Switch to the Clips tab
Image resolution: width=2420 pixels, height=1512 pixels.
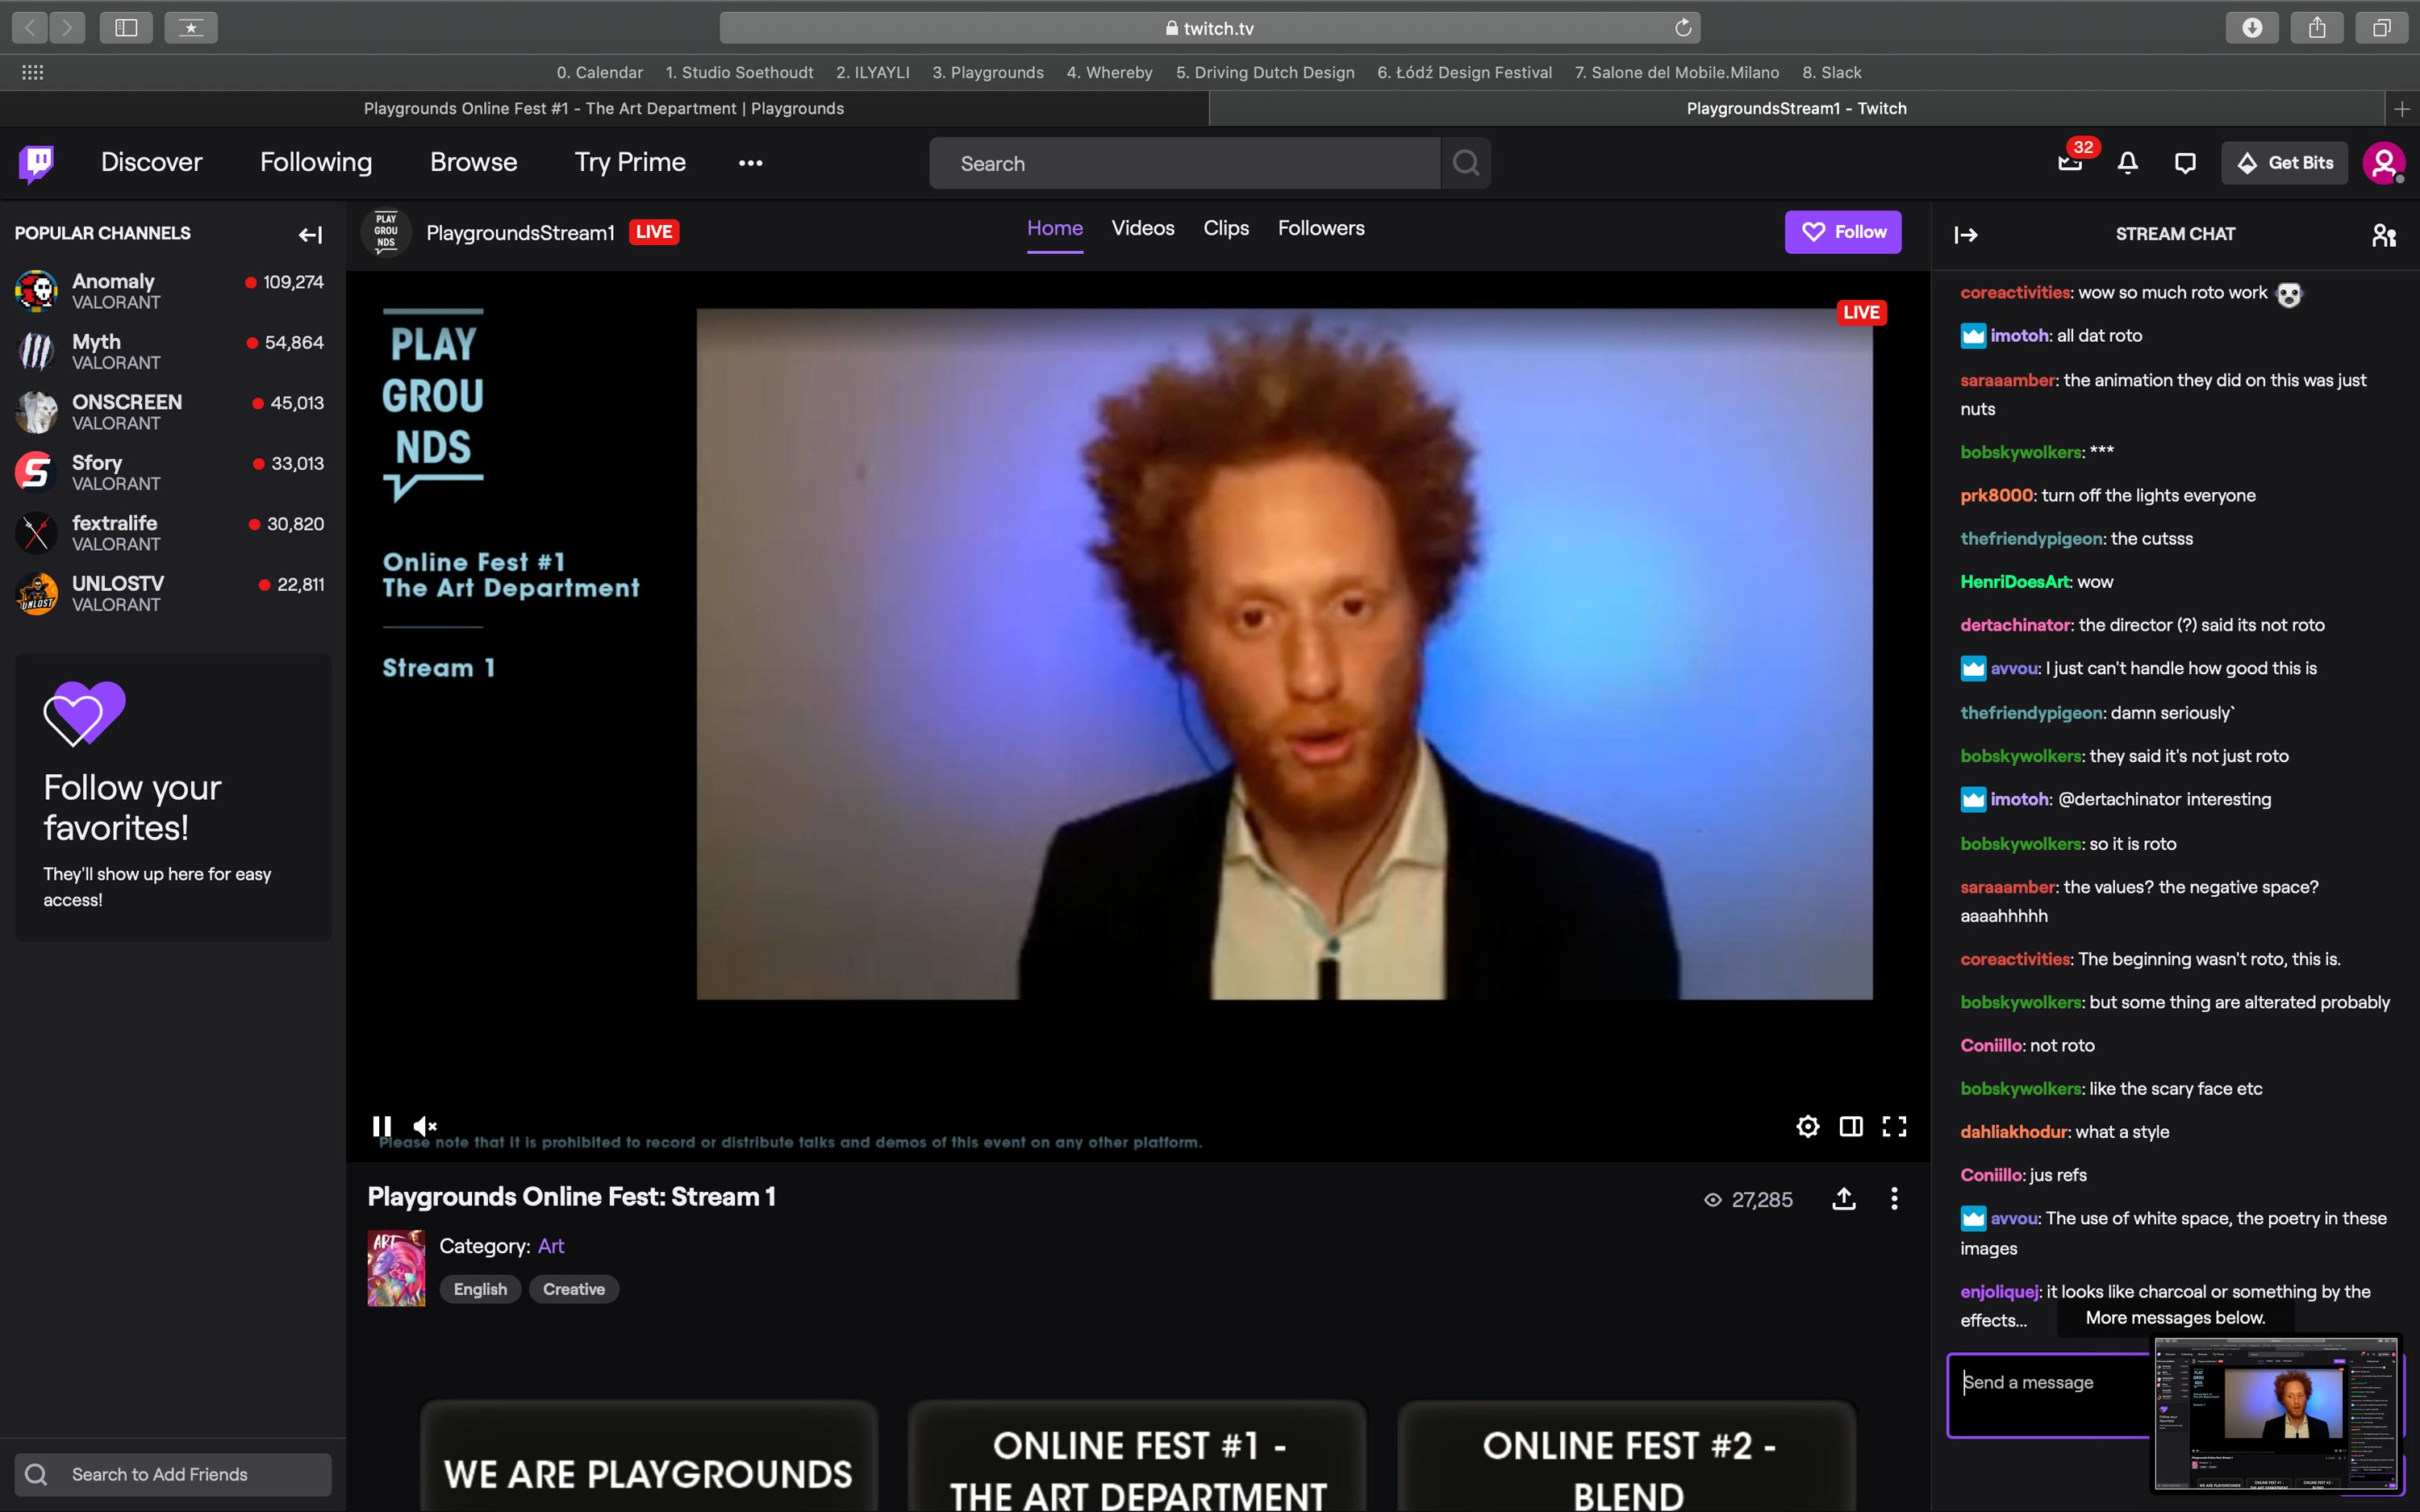pyautogui.click(x=1225, y=229)
